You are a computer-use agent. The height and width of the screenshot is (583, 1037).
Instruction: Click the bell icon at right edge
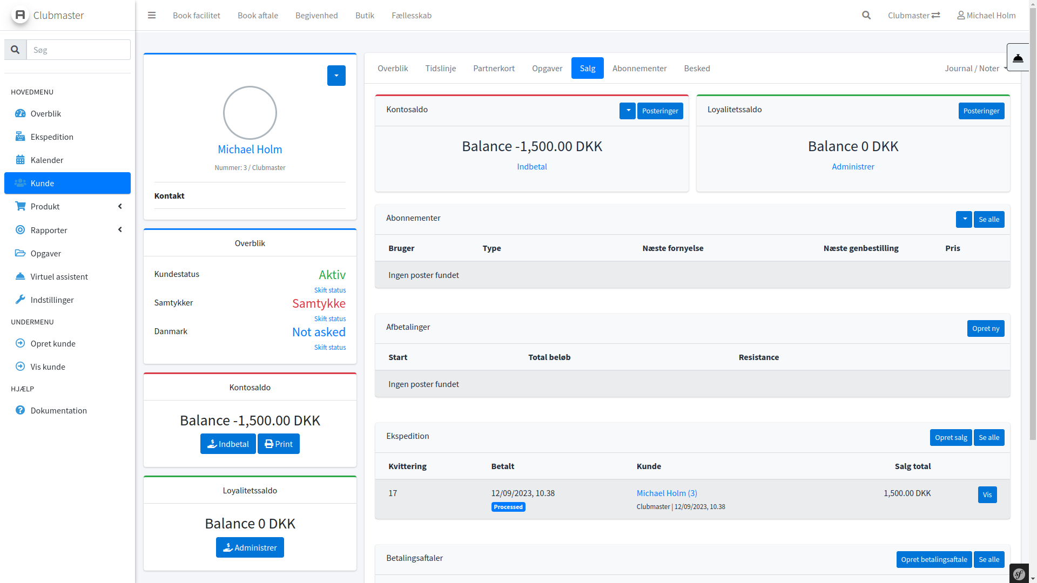click(x=1018, y=57)
